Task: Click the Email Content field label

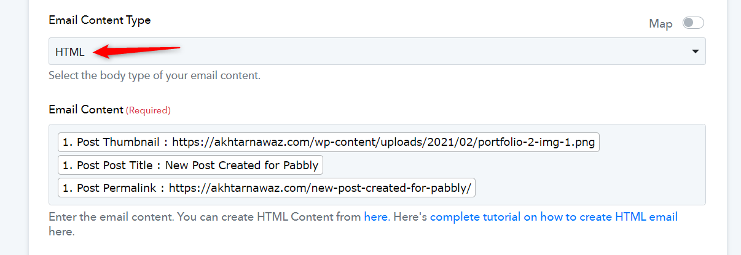Action: click(x=86, y=110)
